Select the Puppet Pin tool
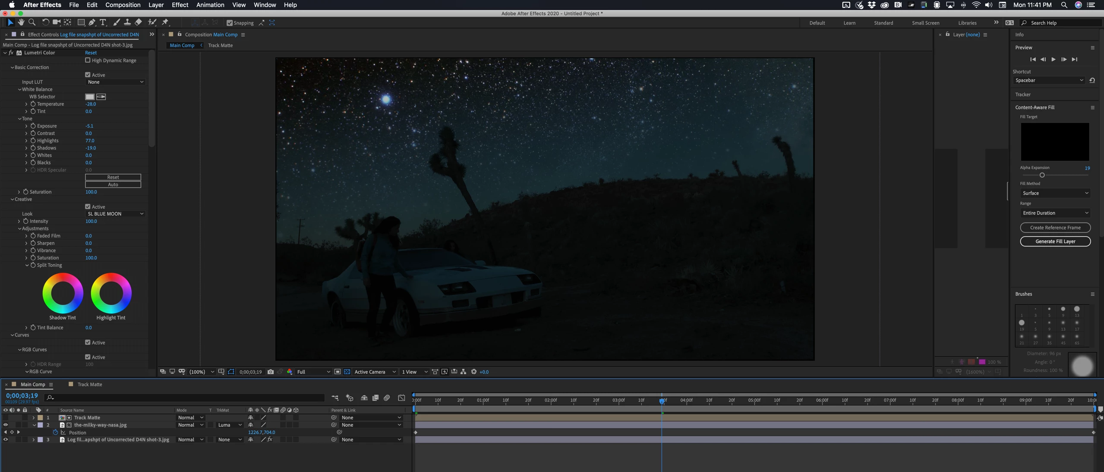The width and height of the screenshot is (1104, 472). [x=166, y=22]
